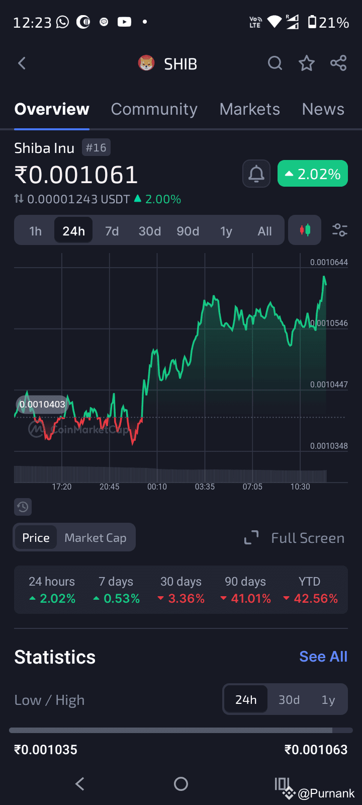362x805 pixels.
Task: Tap Android back navigation button
Action: point(79,783)
